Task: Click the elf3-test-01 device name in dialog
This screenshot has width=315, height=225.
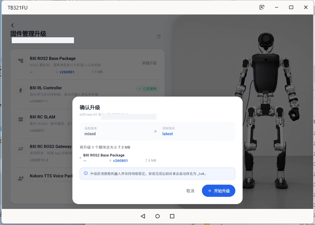Action: click(88, 115)
